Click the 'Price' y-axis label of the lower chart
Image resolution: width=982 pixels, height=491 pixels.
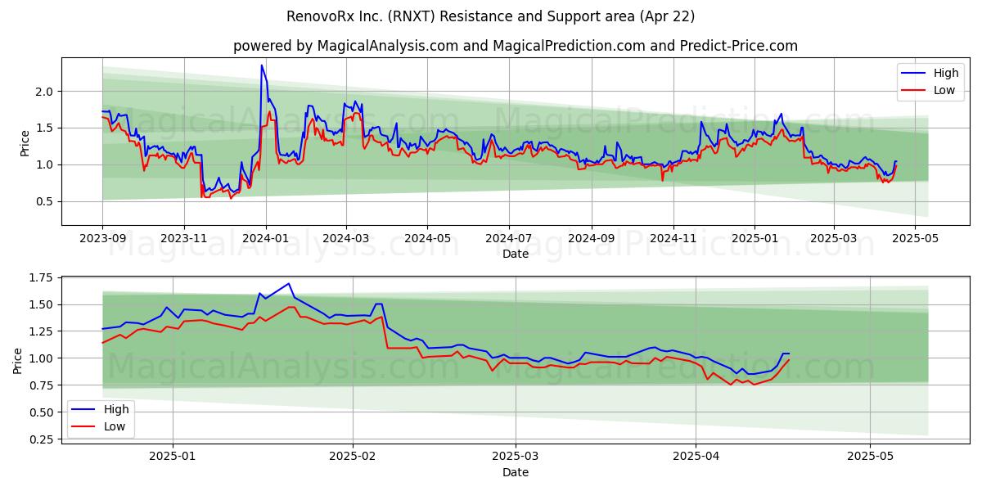[18, 360]
